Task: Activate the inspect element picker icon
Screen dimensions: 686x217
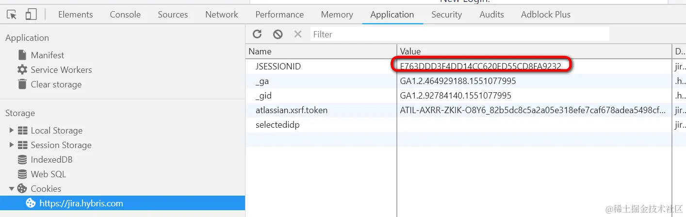Action: [12, 15]
